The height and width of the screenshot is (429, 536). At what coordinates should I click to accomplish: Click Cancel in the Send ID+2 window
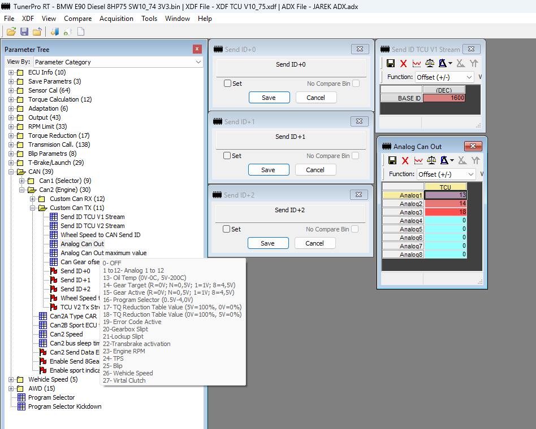(314, 243)
